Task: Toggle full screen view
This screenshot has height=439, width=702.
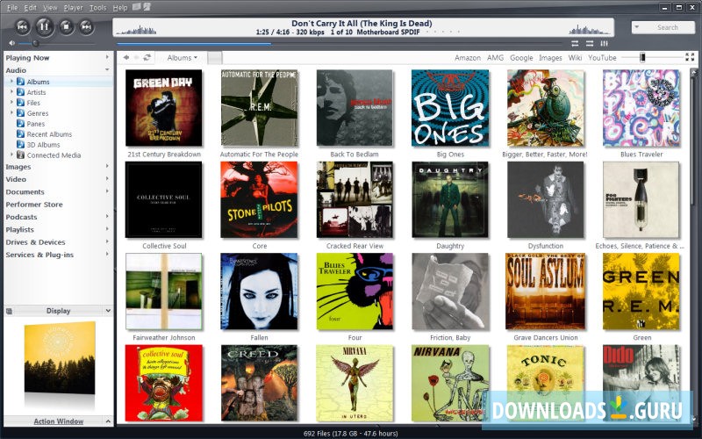Action: (x=690, y=57)
